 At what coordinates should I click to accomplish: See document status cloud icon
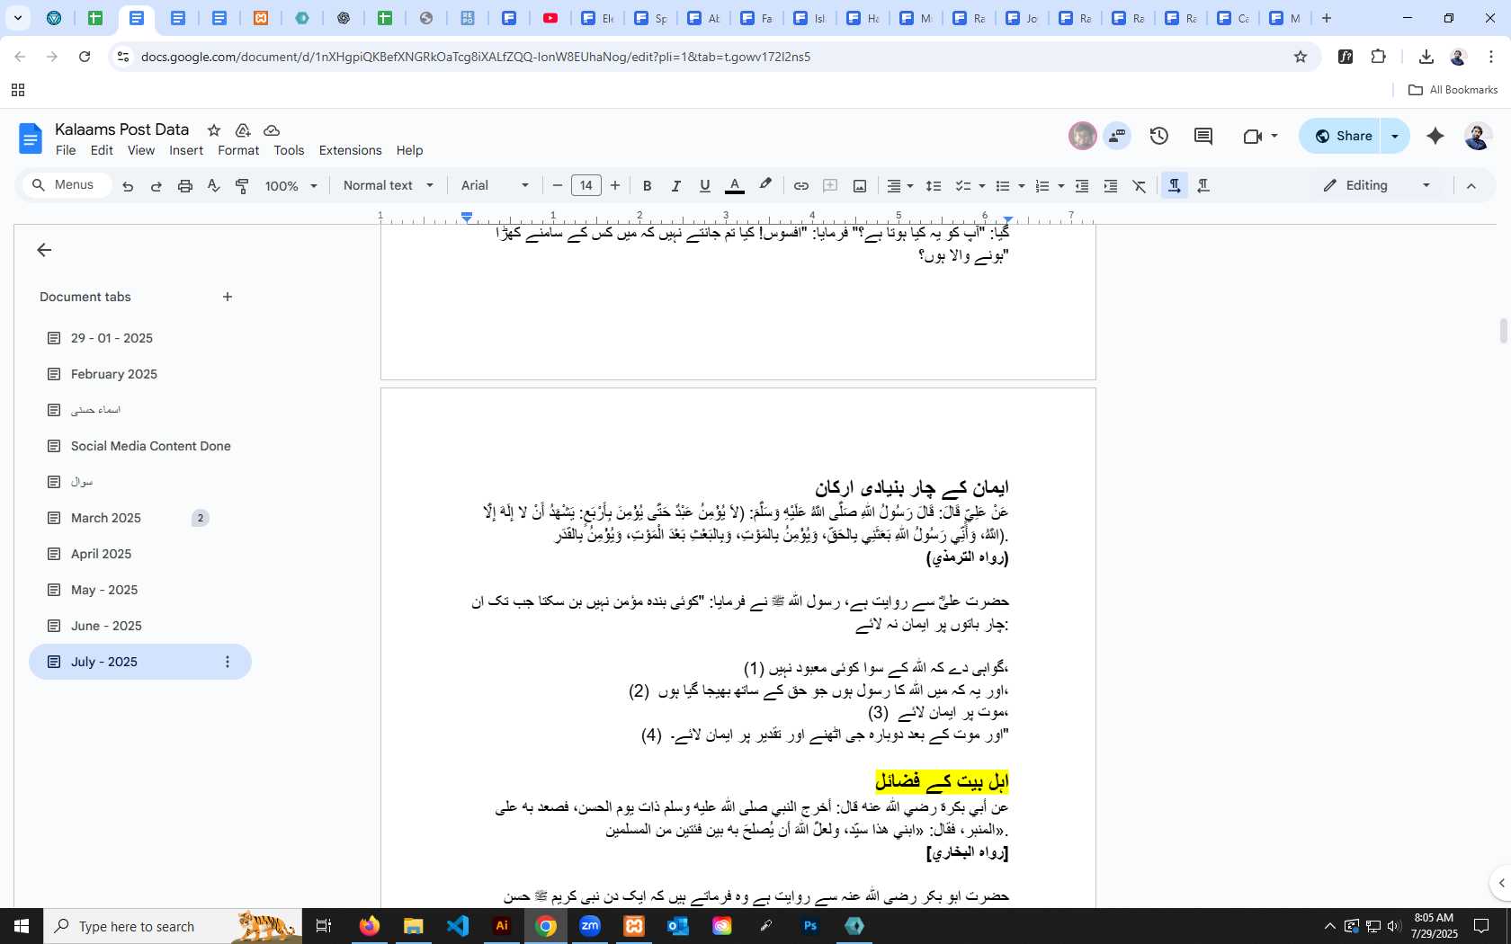pos(272,130)
